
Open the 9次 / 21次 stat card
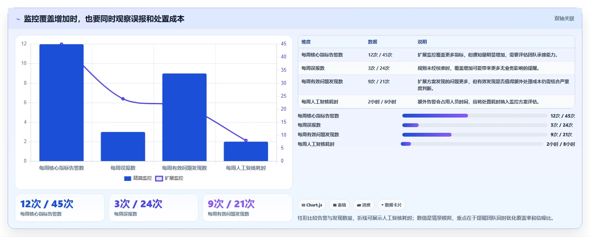(x=247, y=208)
